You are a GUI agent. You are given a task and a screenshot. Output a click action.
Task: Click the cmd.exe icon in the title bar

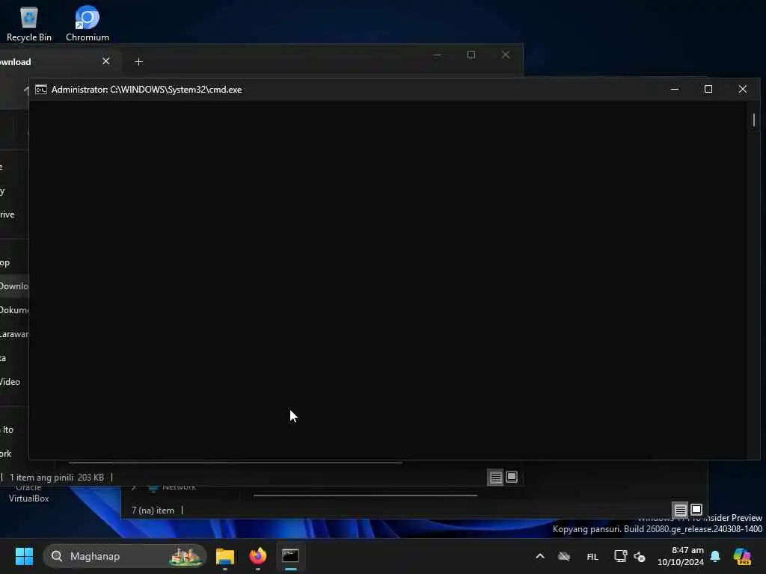pos(41,90)
